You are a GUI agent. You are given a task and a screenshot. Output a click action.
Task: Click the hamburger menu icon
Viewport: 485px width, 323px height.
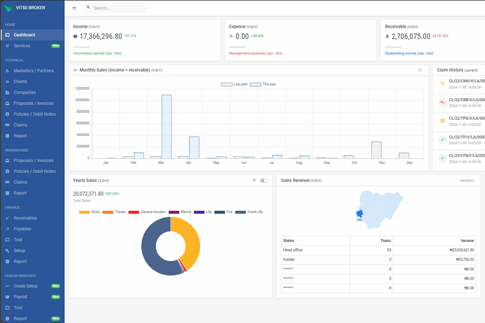74,8
